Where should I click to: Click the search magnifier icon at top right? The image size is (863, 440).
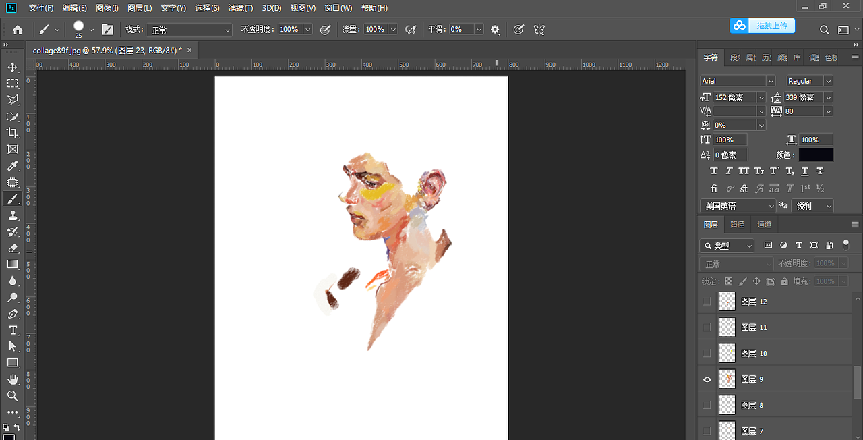point(825,30)
